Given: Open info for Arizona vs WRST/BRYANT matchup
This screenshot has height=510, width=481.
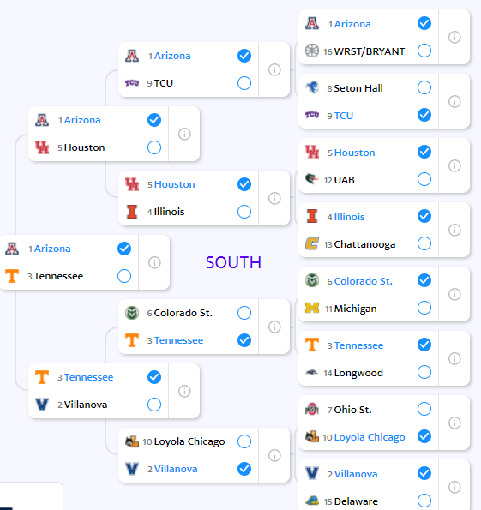Looking at the screenshot, I should tap(454, 37).
